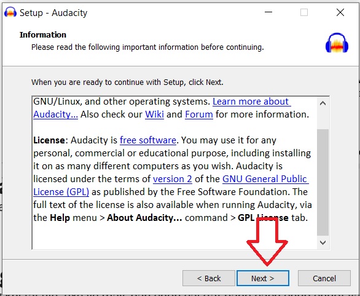Close the Setup window with the X

pyautogui.click(x=340, y=12)
